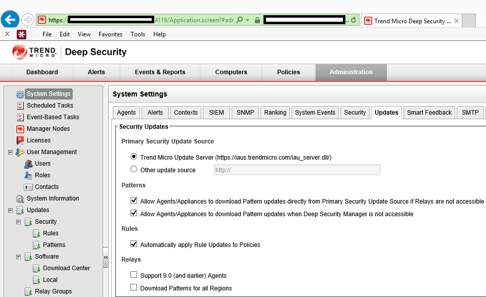486x297 pixels.
Task: Open the browser Favorites menu
Action: tap(110, 34)
